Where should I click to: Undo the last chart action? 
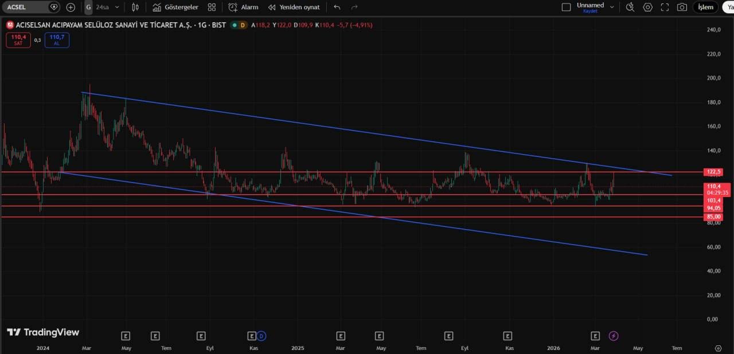[x=337, y=7]
